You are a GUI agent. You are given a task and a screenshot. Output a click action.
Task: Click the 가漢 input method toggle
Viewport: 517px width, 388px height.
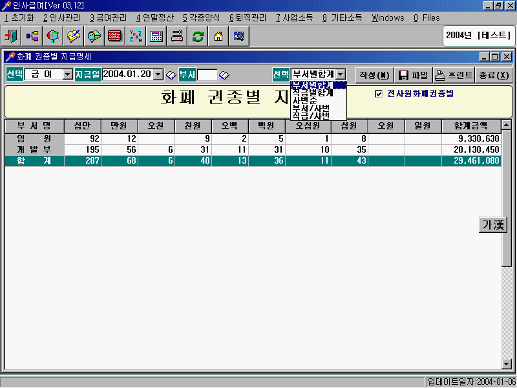(492, 224)
